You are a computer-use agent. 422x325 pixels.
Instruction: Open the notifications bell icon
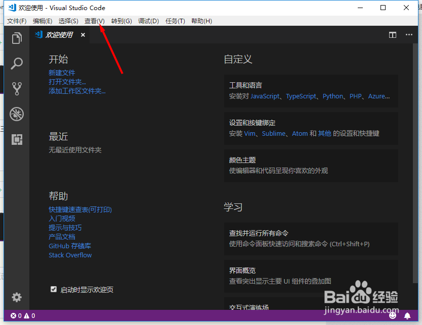point(407,315)
